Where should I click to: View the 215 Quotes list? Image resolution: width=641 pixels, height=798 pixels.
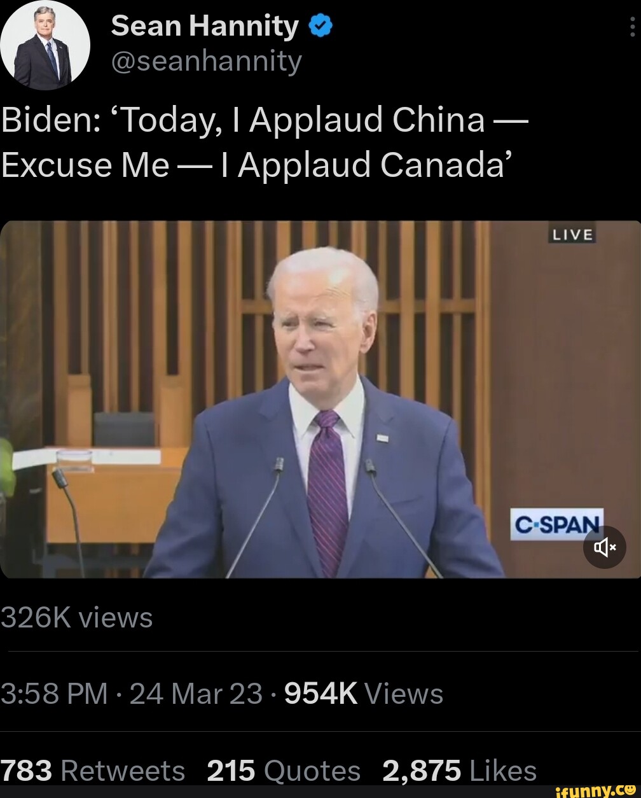click(284, 771)
